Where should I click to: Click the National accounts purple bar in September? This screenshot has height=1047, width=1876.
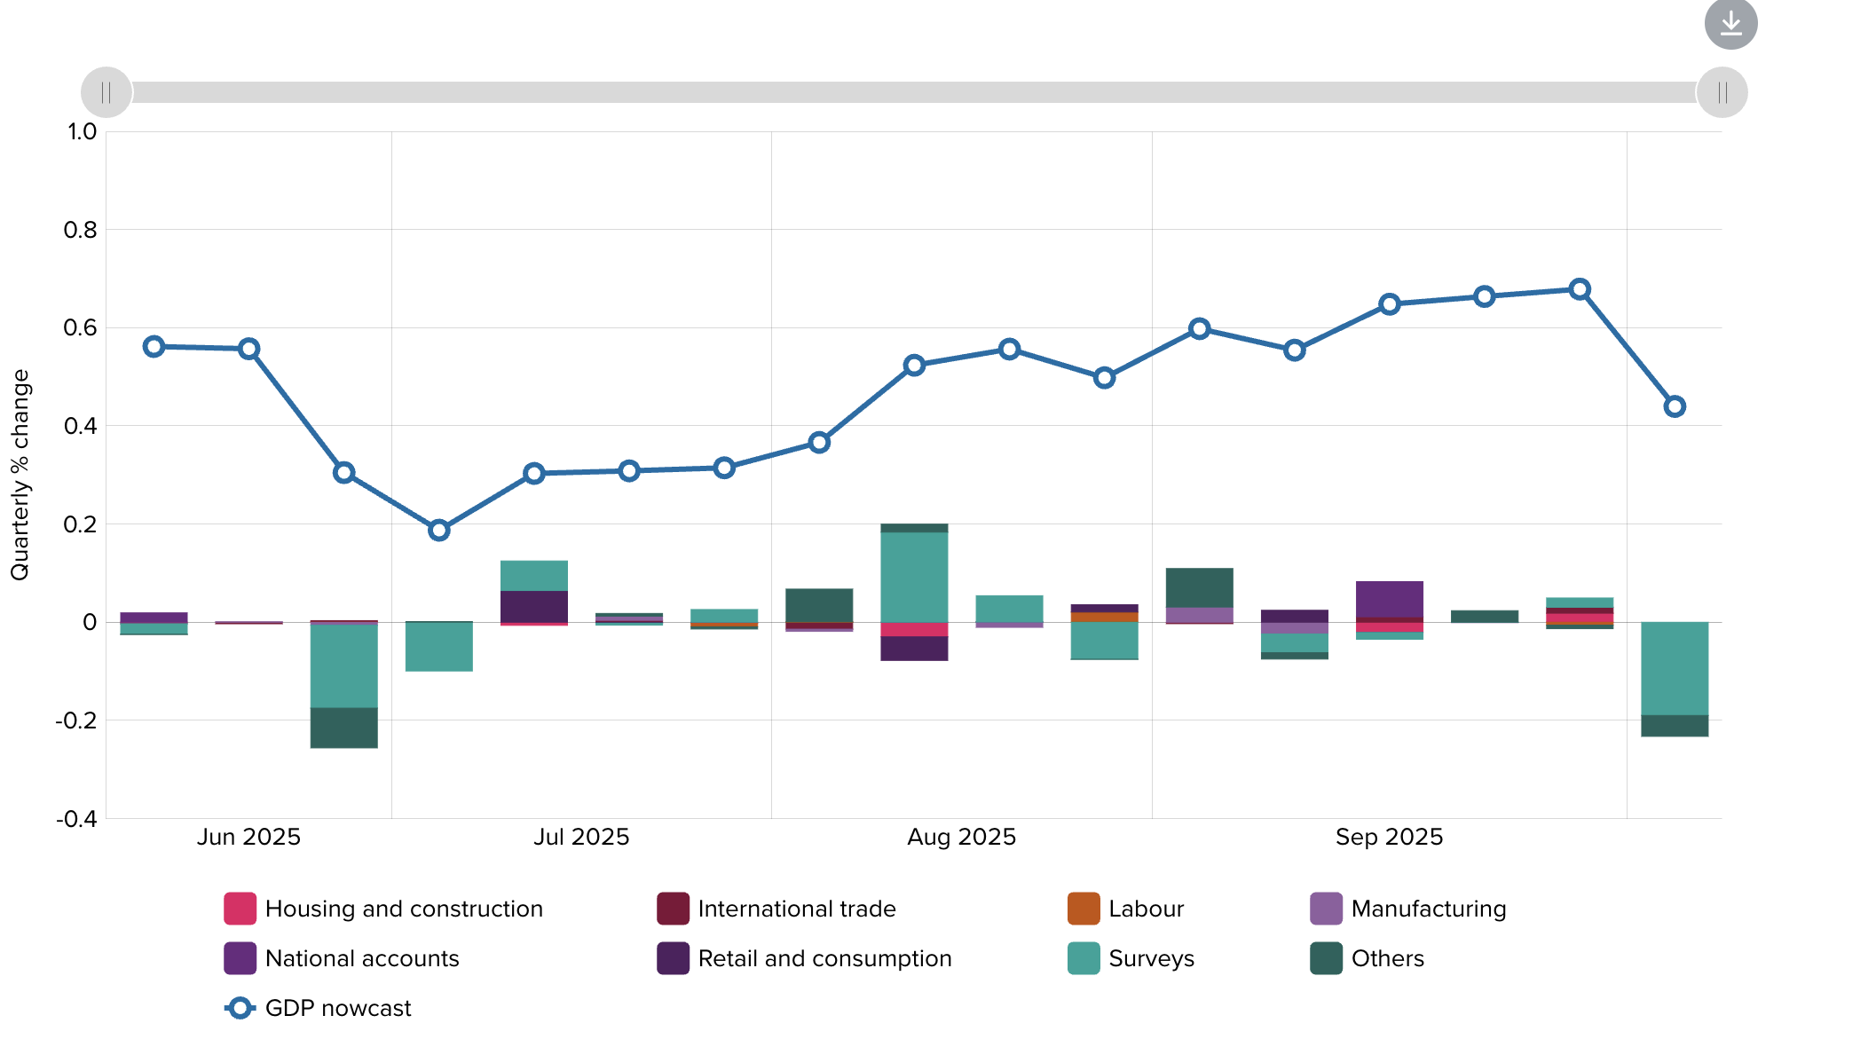tap(1389, 599)
